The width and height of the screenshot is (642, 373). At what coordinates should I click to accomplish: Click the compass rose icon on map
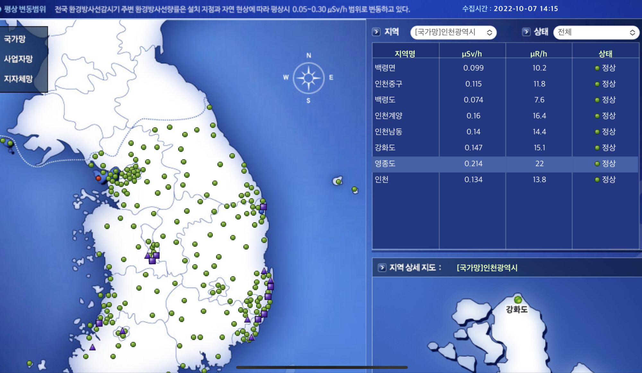pos(308,78)
